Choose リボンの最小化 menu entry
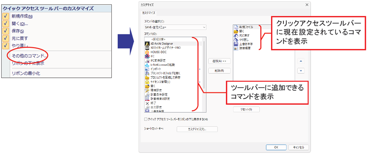The width and height of the screenshot is (367, 154). [x=26, y=73]
